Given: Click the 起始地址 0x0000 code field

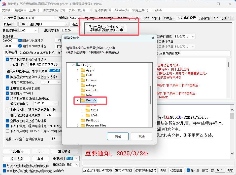Looking at the screenshot, I should click(10, 40).
